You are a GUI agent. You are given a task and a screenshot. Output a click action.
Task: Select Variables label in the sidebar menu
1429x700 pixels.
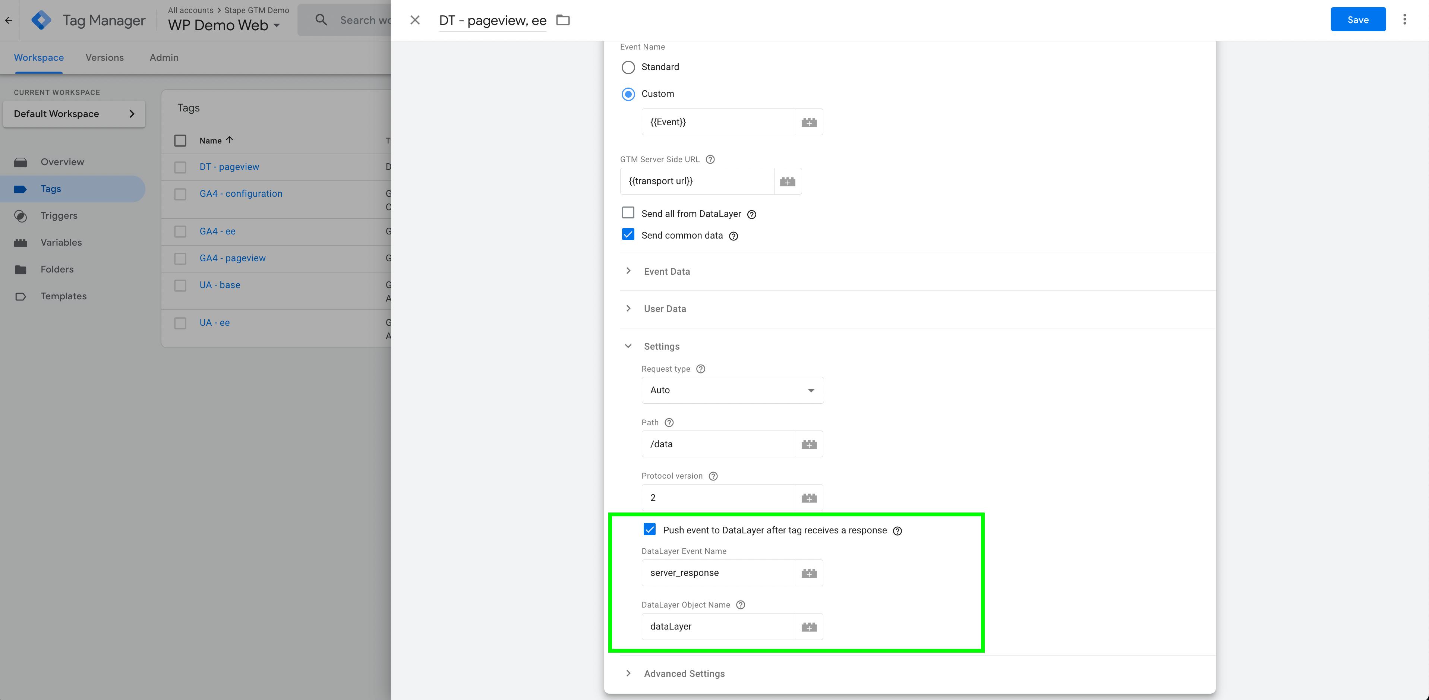[x=61, y=242]
